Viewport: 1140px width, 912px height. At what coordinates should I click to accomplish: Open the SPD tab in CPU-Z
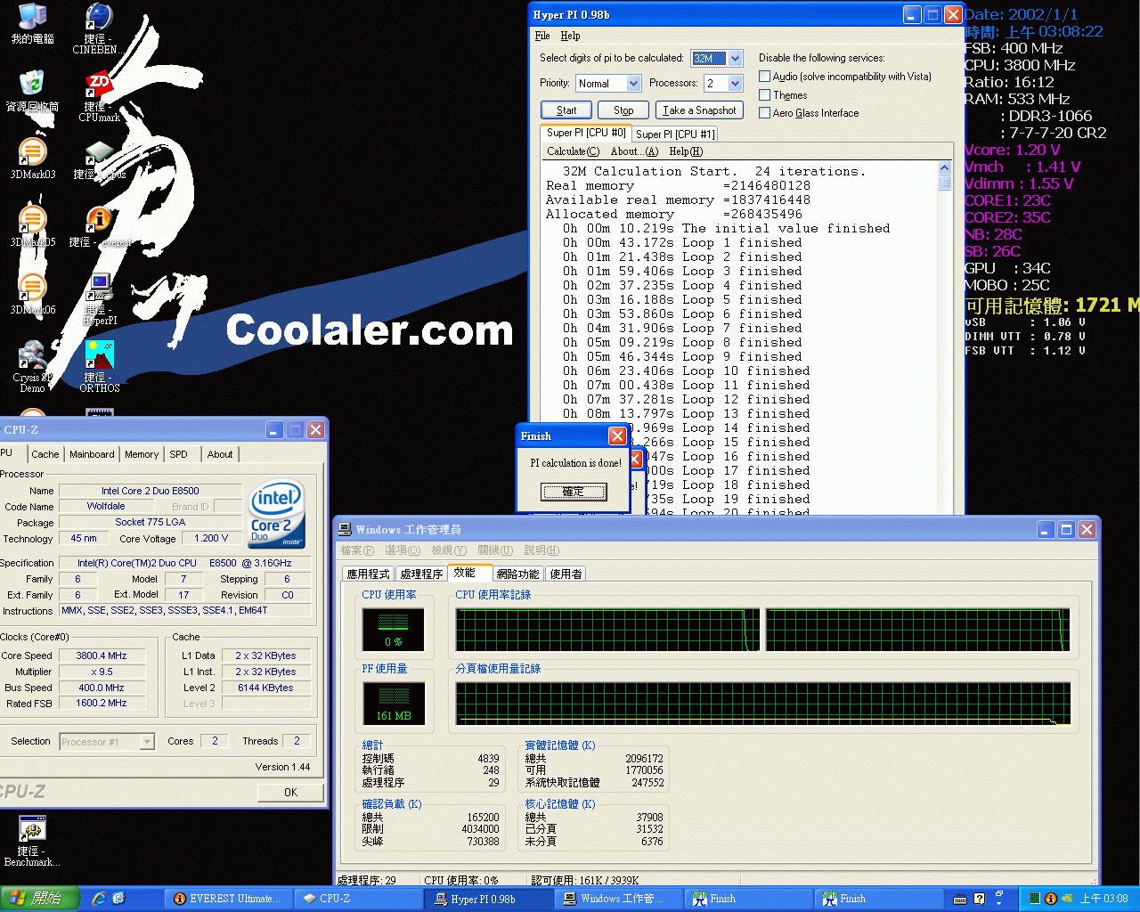(x=178, y=454)
